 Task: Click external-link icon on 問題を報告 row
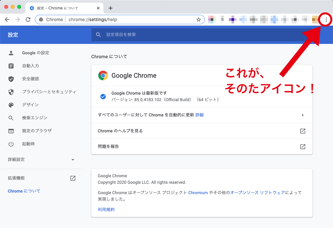coord(303,146)
